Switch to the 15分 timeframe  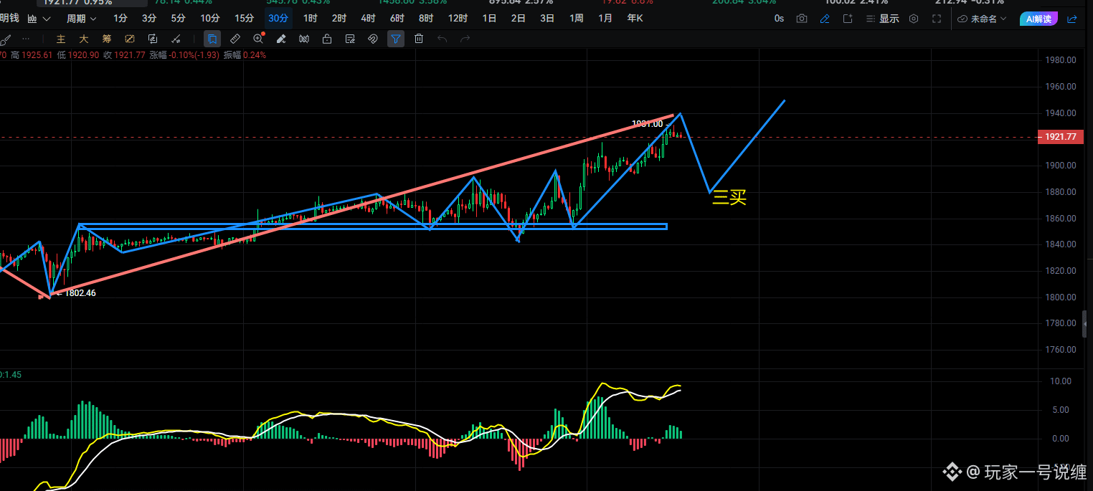point(245,19)
